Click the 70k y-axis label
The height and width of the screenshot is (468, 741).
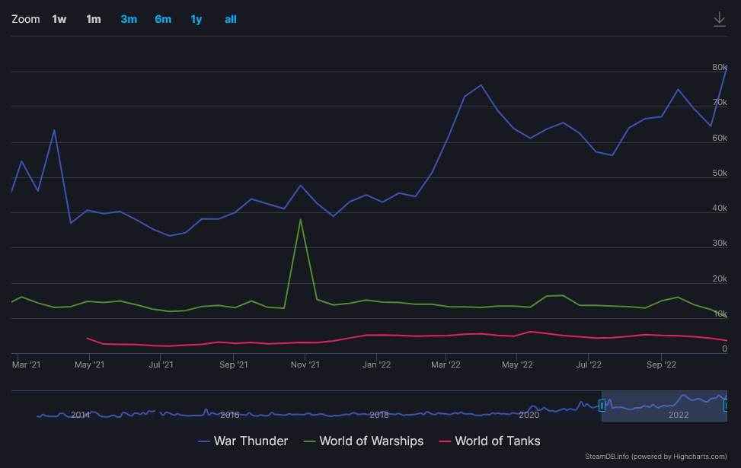click(719, 103)
